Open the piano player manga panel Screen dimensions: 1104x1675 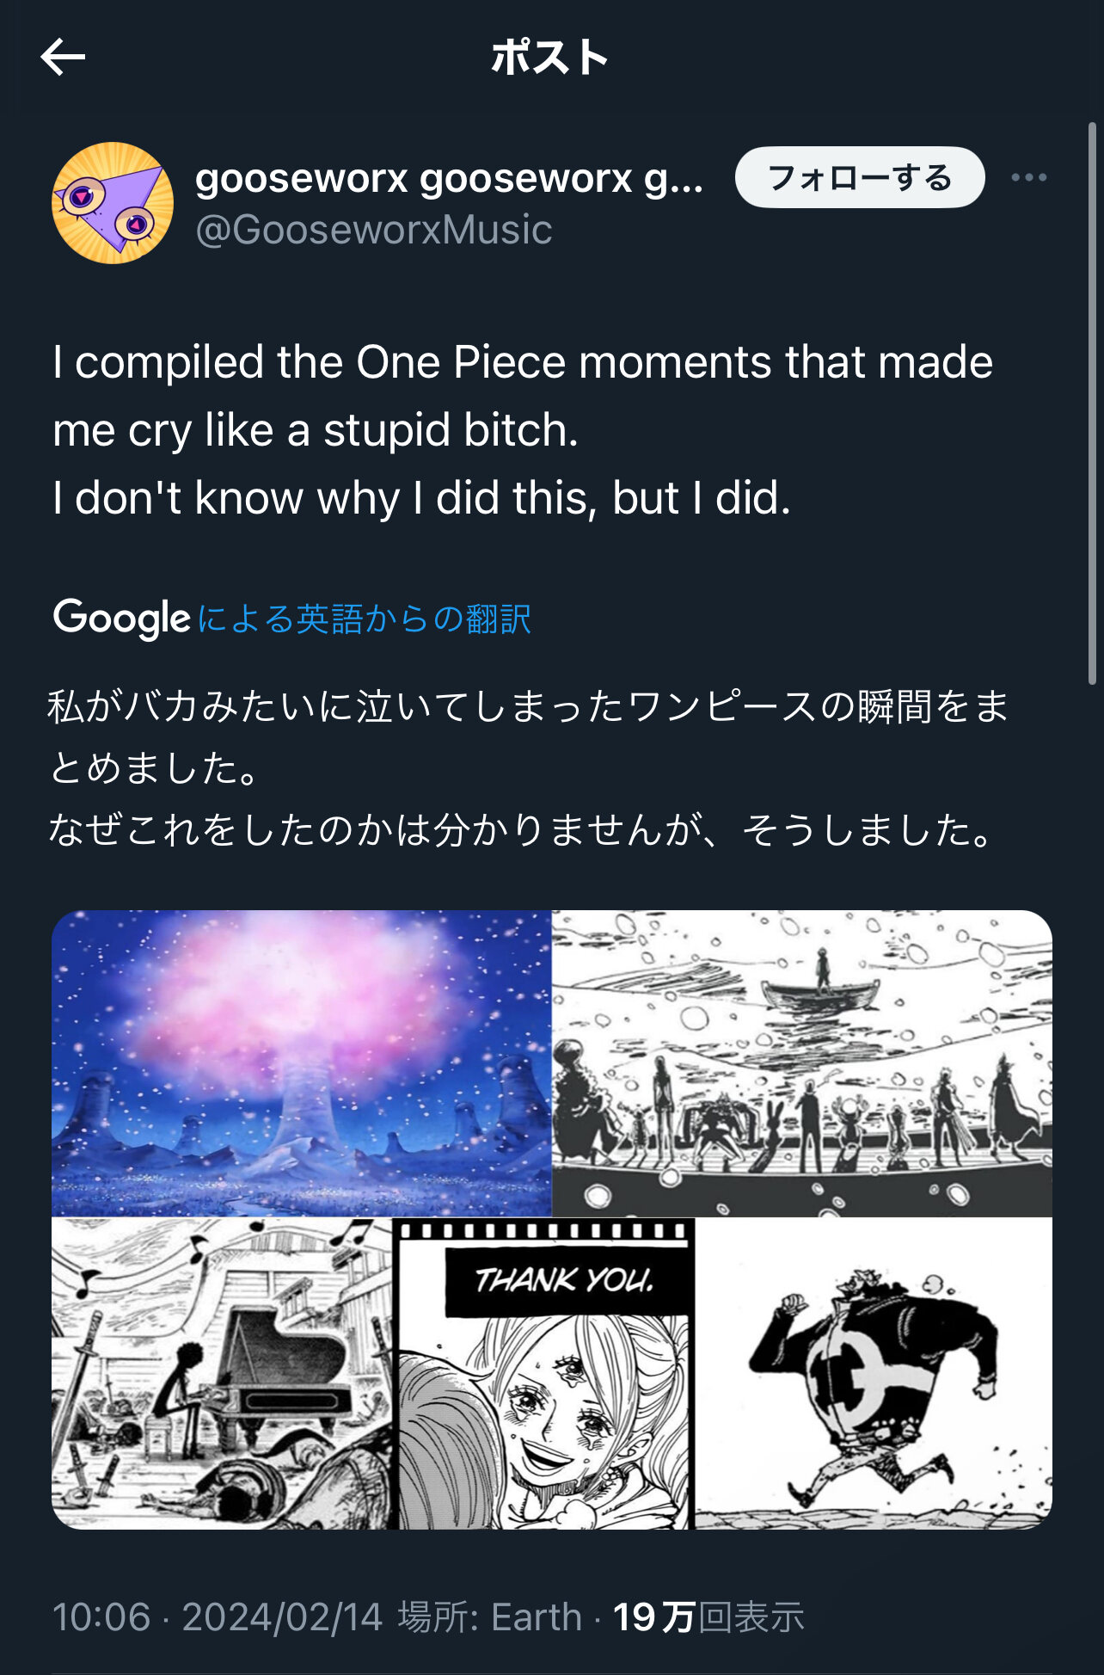tap(221, 1373)
